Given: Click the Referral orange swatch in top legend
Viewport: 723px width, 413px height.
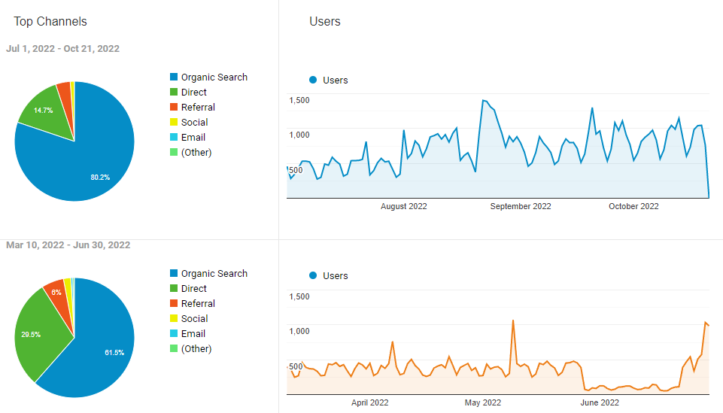Looking at the screenshot, I should (174, 107).
